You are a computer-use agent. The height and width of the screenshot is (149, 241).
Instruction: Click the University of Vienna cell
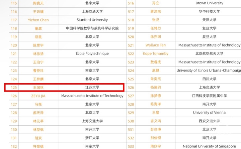coord(210,113)
